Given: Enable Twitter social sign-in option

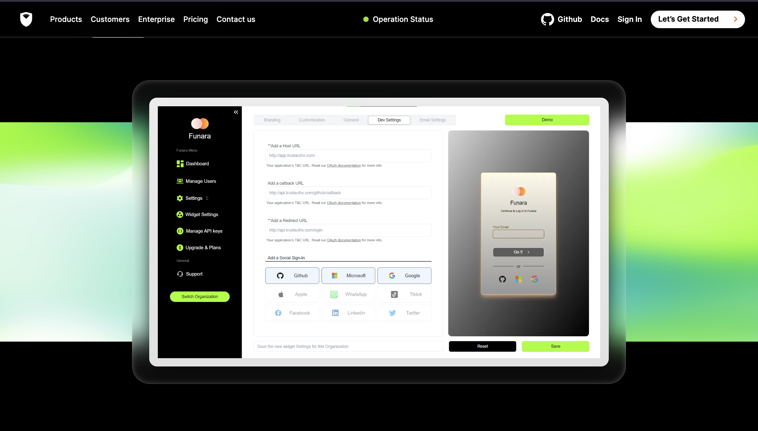Looking at the screenshot, I should pyautogui.click(x=404, y=313).
